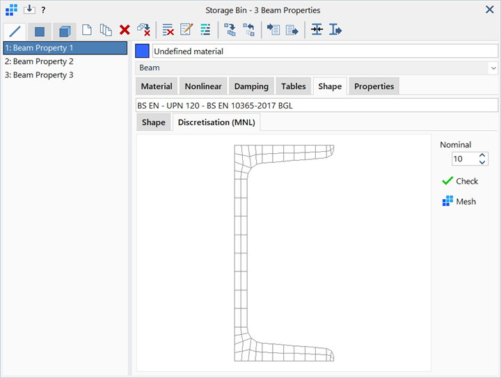Switch to the Nonlinear tab
The height and width of the screenshot is (378, 501).
point(203,86)
